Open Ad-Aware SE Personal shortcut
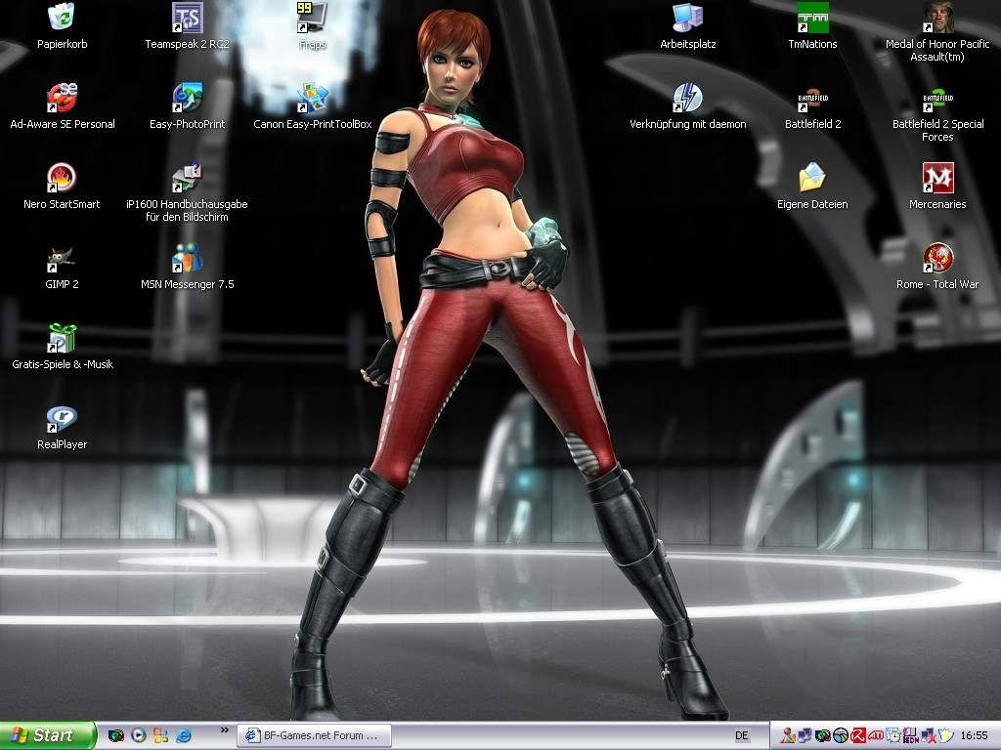 pos(62,105)
